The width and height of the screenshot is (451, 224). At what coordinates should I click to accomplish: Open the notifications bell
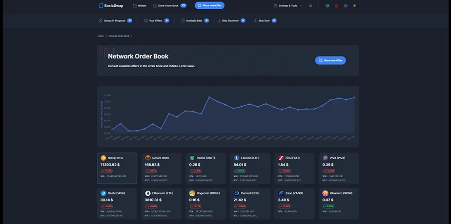click(310, 5)
